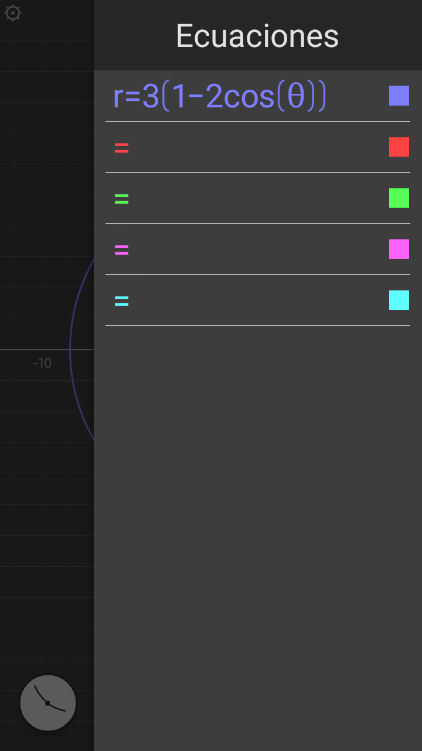Tap the round graph curve button
422x751 pixels.
click(x=48, y=703)
